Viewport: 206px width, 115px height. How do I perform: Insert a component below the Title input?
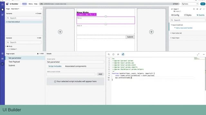(x=106, y=24)
